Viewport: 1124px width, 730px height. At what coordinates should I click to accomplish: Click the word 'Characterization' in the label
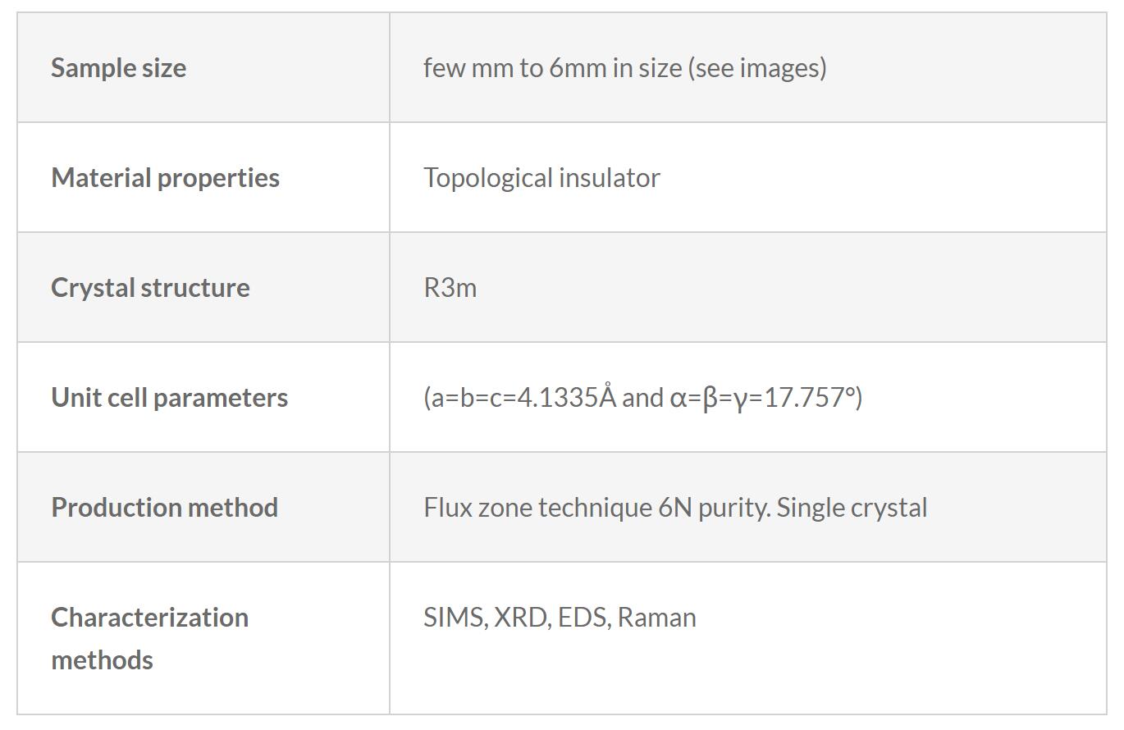(149, 617)
